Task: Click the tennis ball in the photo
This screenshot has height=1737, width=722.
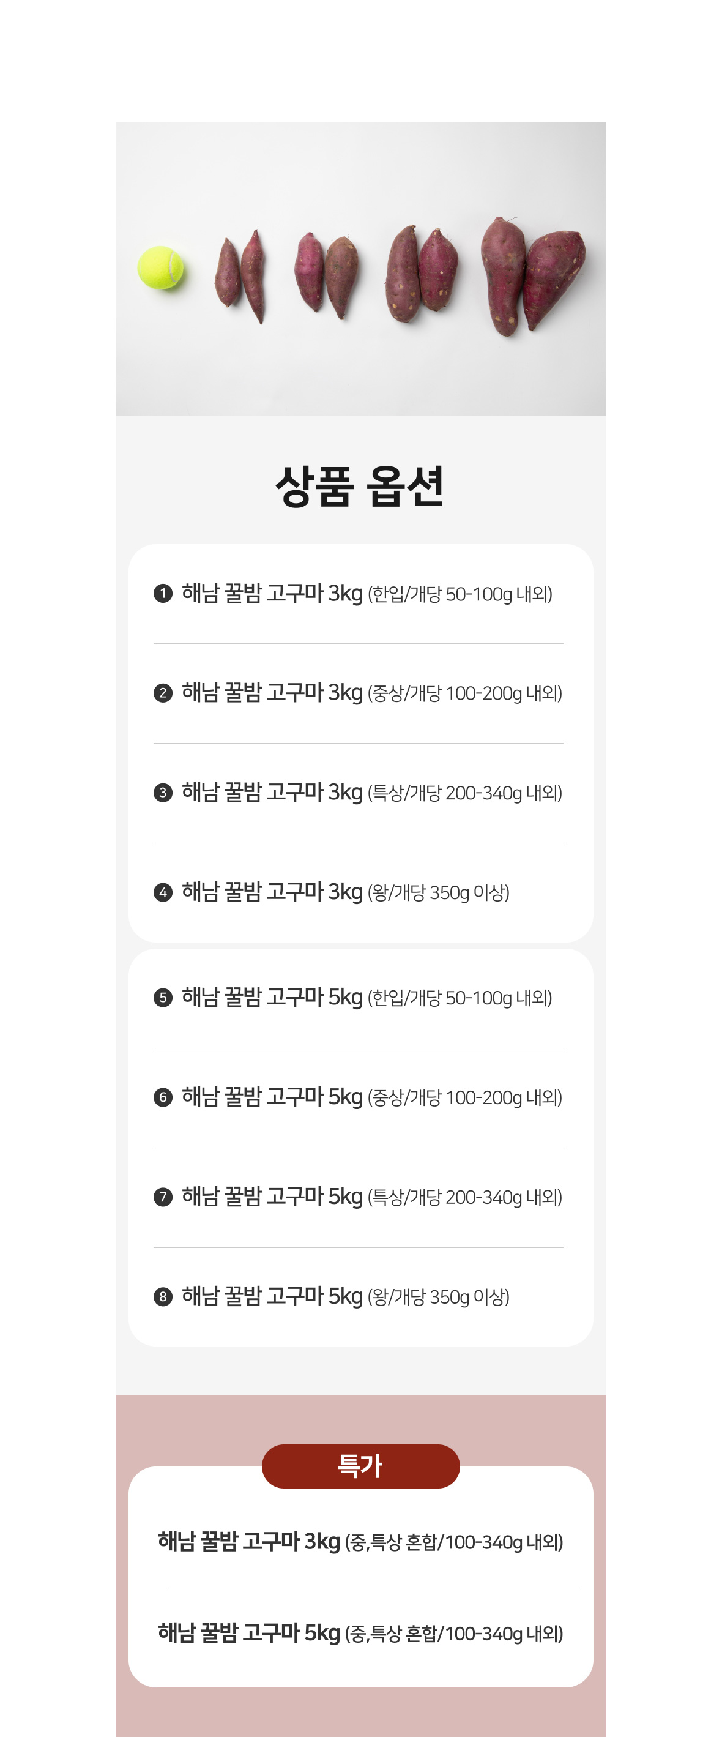Action: 160,267
